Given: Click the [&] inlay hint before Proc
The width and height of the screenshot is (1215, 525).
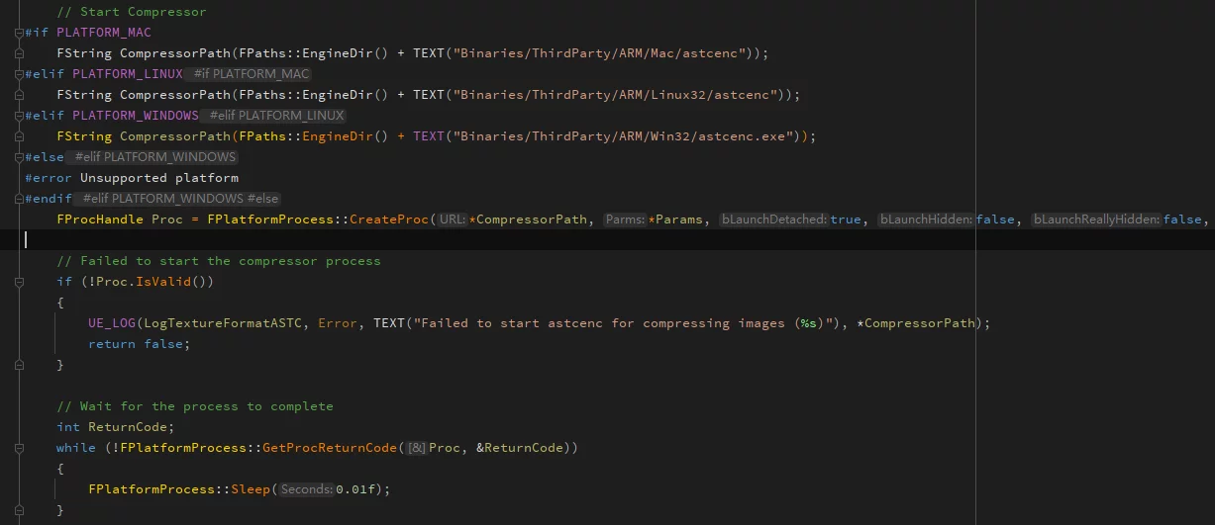Looking at the screenshot, I should [x=416, y=448].
